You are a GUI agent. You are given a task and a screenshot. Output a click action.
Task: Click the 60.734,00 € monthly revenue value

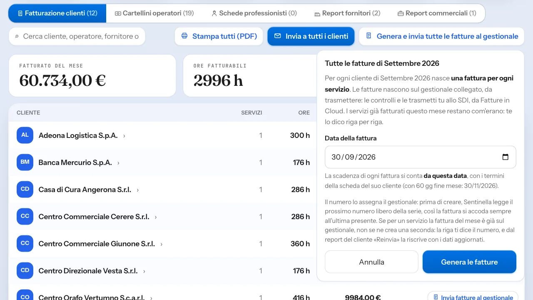pos(62,80)
